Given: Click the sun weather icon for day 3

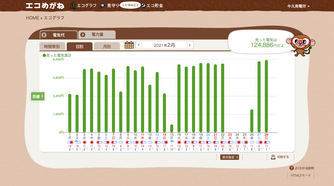Looking at the screenshot, I should tap(84, 142).
